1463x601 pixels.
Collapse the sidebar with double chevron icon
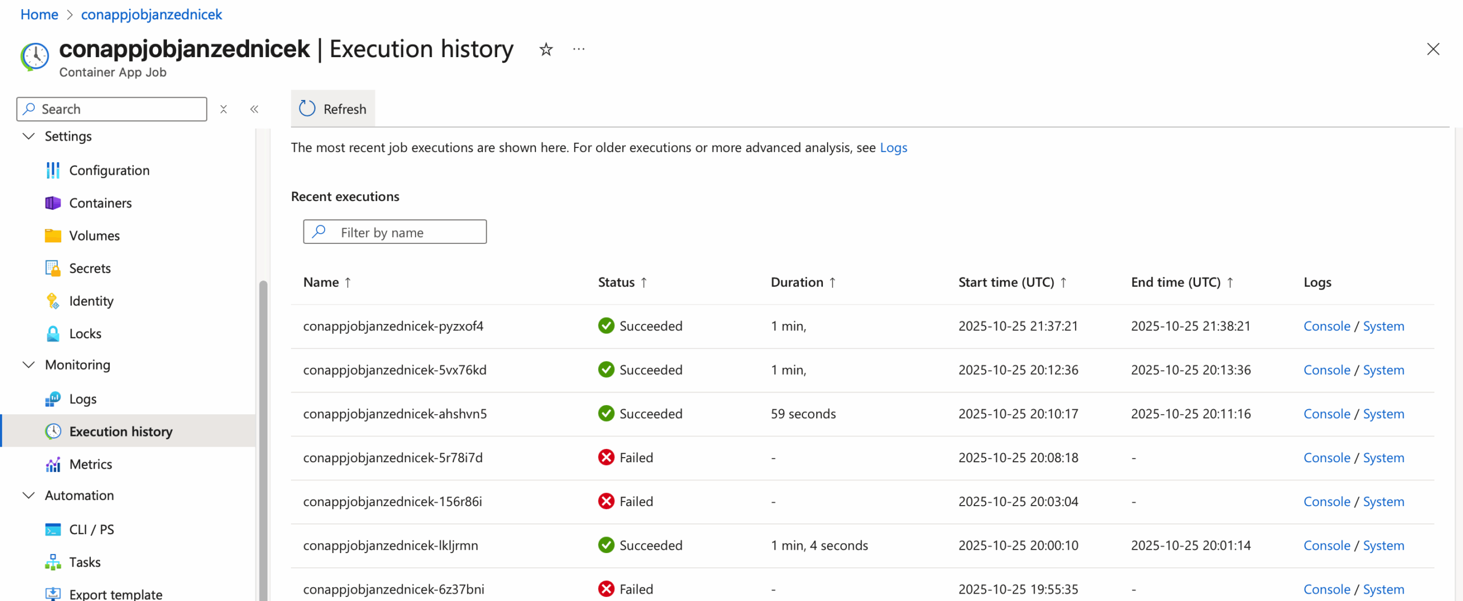pyautogui.click(x=254, y=109)
